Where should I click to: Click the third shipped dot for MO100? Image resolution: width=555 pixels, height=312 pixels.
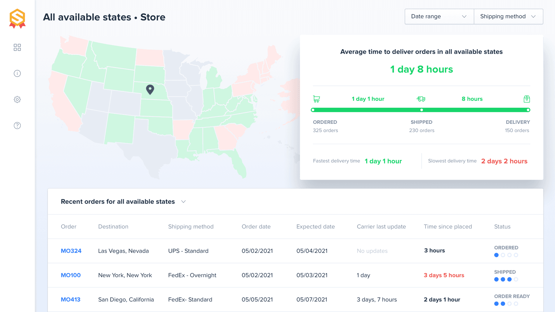click(x=509, y=279)
